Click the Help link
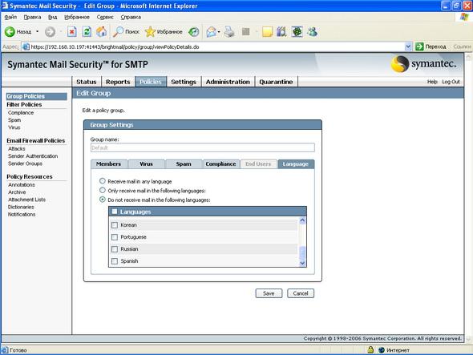Image resolution: width=473 pixels, height=355 pixels. coord(432,82)
